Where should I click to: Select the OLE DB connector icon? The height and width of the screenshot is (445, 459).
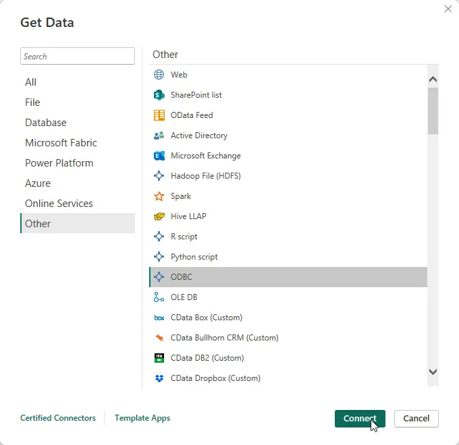159,297
